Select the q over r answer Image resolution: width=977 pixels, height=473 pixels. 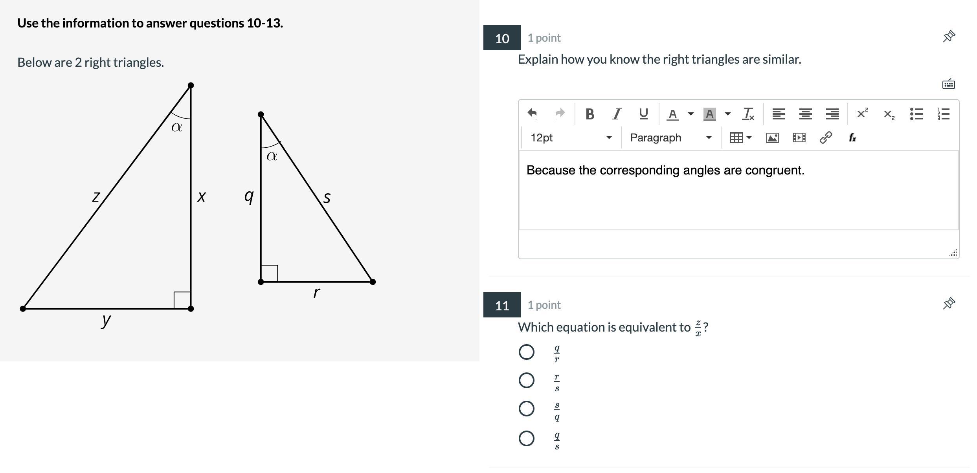(x=527, y=352)
